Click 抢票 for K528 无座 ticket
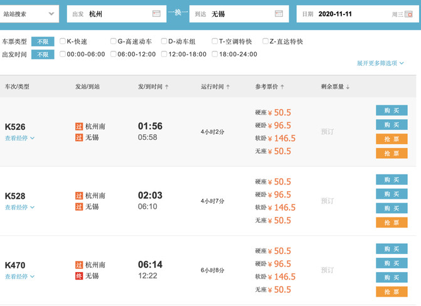 (x=392, y=222)
